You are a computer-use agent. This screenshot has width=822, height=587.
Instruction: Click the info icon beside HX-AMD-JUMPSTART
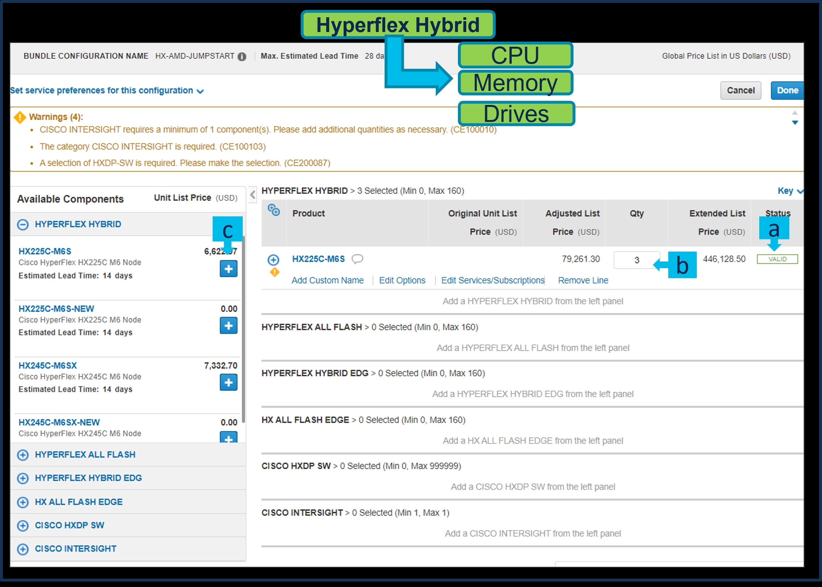[242, 56]
